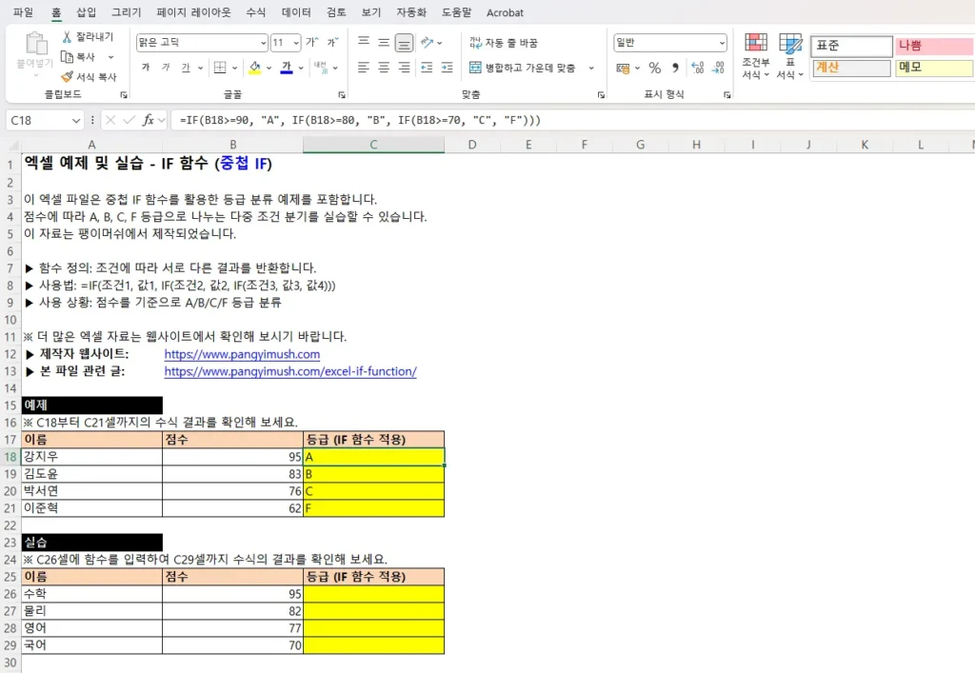Switch to the Data (데이터) tab

[x=296, y=12]
